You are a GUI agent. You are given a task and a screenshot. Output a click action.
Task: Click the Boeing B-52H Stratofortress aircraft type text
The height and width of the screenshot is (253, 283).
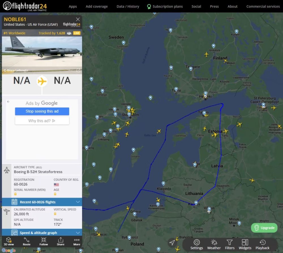(x=38, y=172)
